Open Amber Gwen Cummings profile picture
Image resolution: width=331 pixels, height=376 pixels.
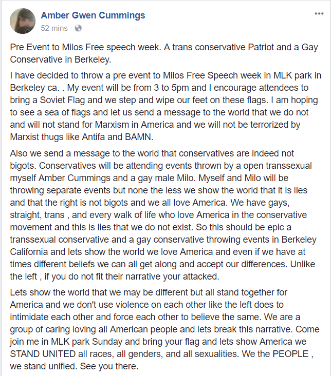(x=23, y=21)
